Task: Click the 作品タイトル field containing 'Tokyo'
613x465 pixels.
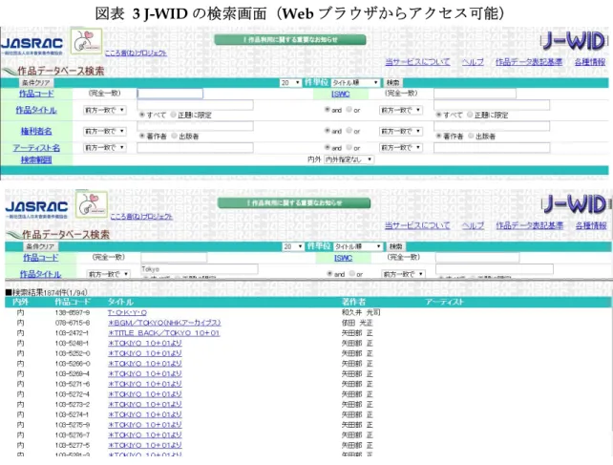Action: click(x=199, y=269)
